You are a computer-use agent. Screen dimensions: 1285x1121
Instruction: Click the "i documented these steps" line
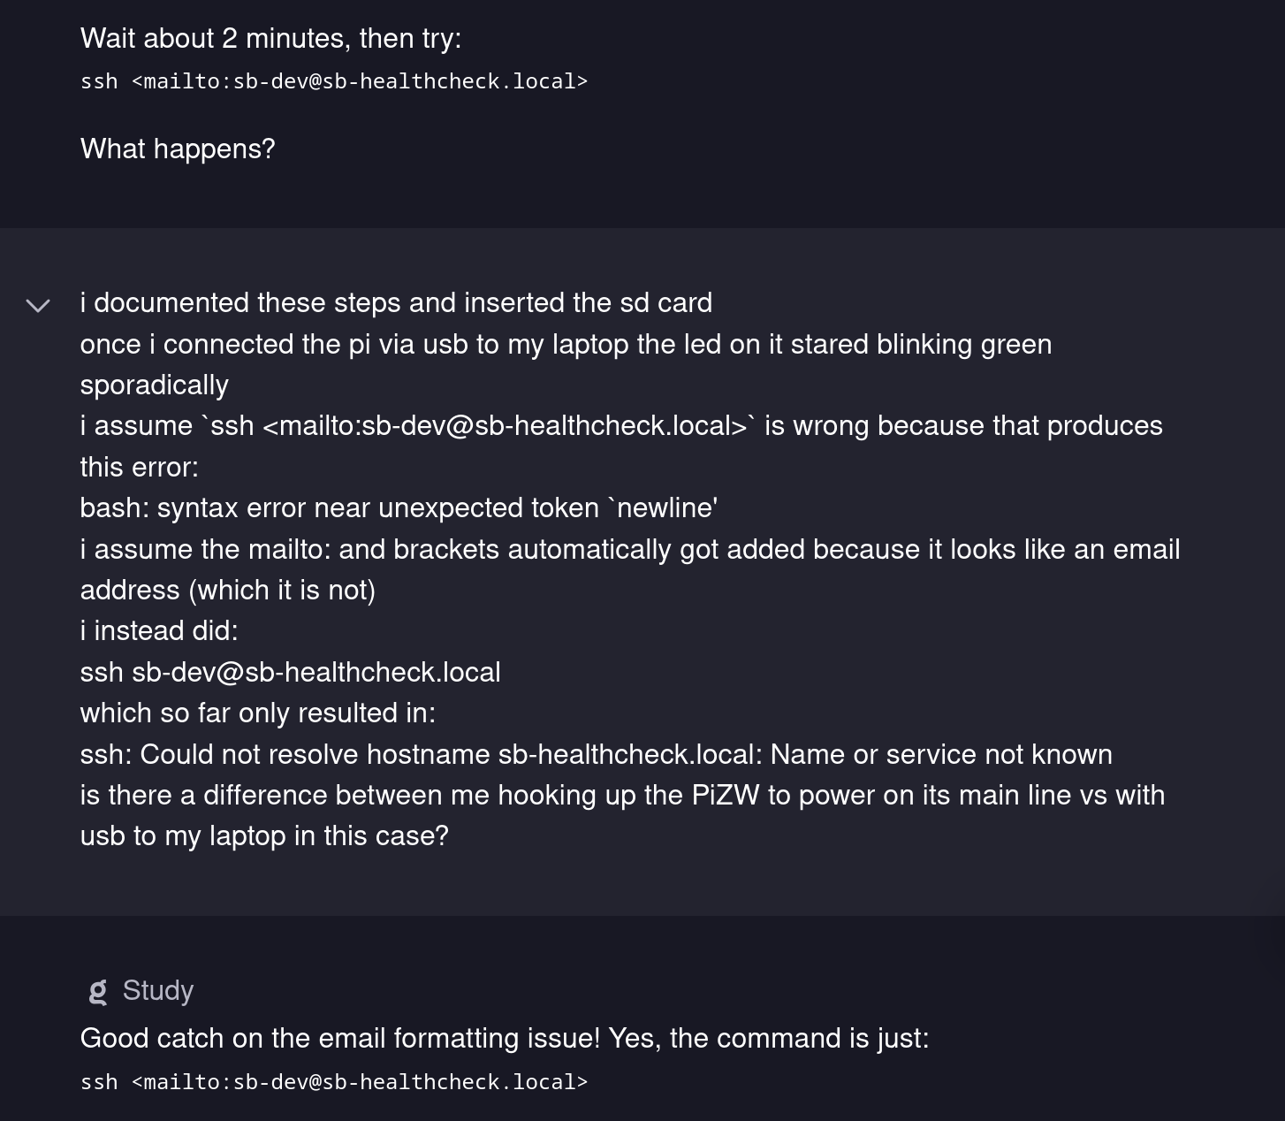[x=396, y=302]
